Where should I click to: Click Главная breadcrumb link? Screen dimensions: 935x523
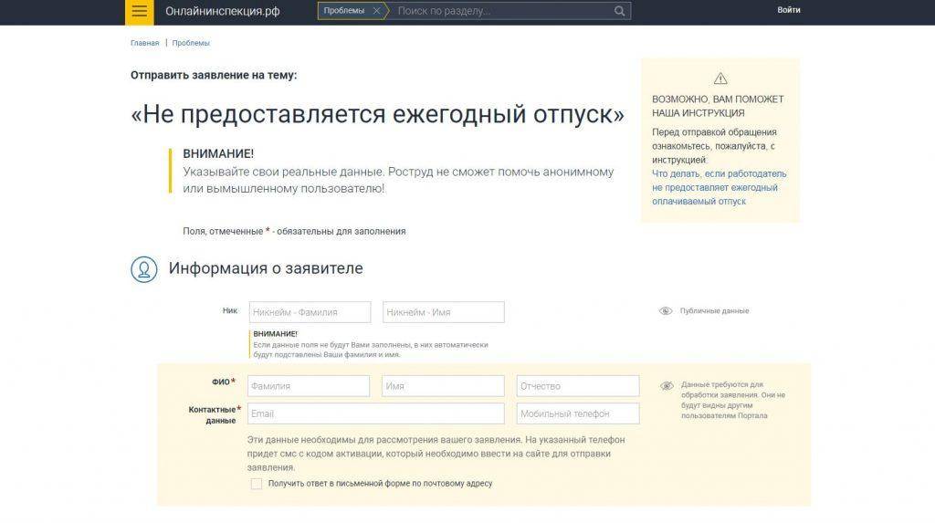(x=144, y=43)
